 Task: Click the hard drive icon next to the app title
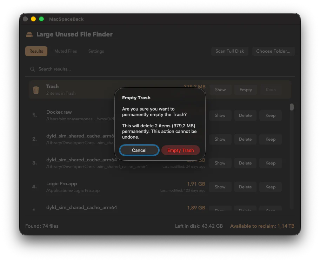29,34
